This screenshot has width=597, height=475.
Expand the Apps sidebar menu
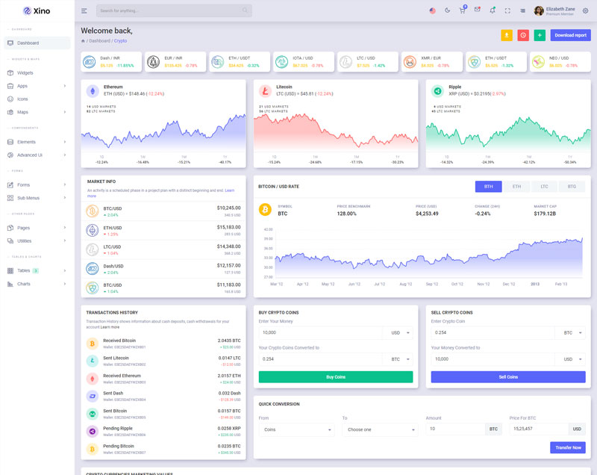click(x=37, y=86)
